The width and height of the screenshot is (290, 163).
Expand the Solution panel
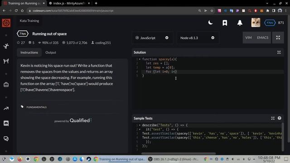point(279,53)
